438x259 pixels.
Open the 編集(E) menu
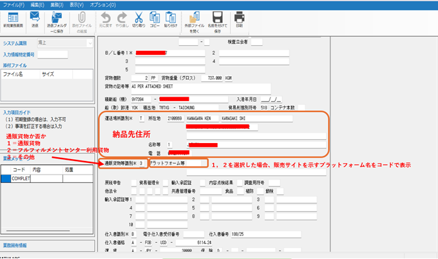point(37,5)
